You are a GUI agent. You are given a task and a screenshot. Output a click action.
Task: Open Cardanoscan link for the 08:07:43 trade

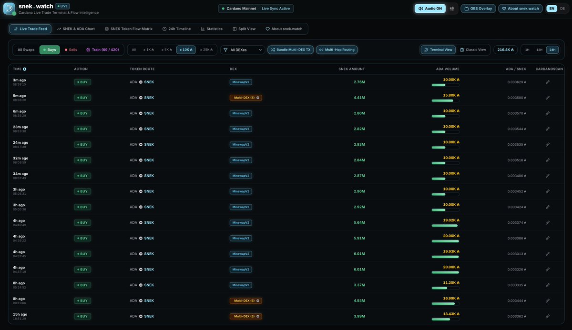(x=548, y=176)
